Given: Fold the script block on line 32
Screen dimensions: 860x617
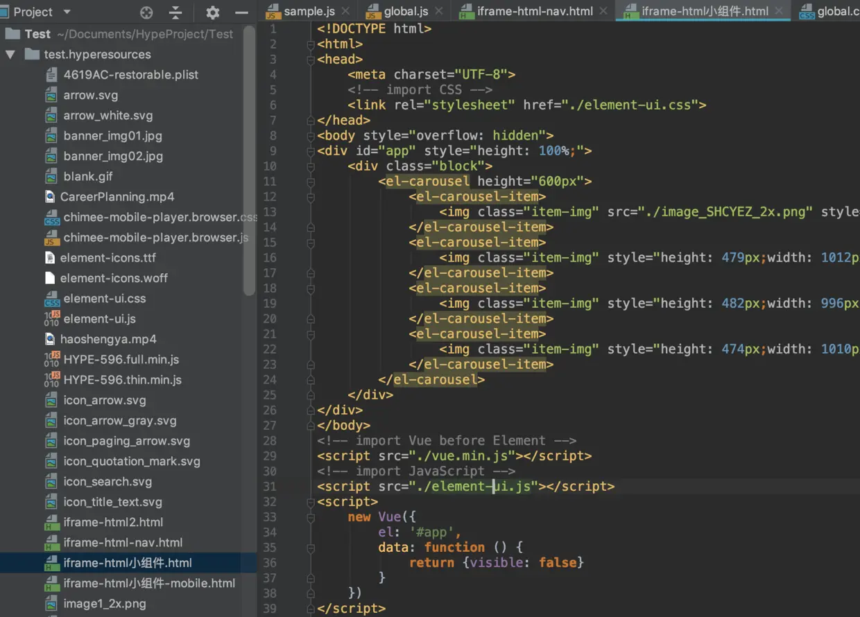Looking at the screenshot, I should coord(311,502).
